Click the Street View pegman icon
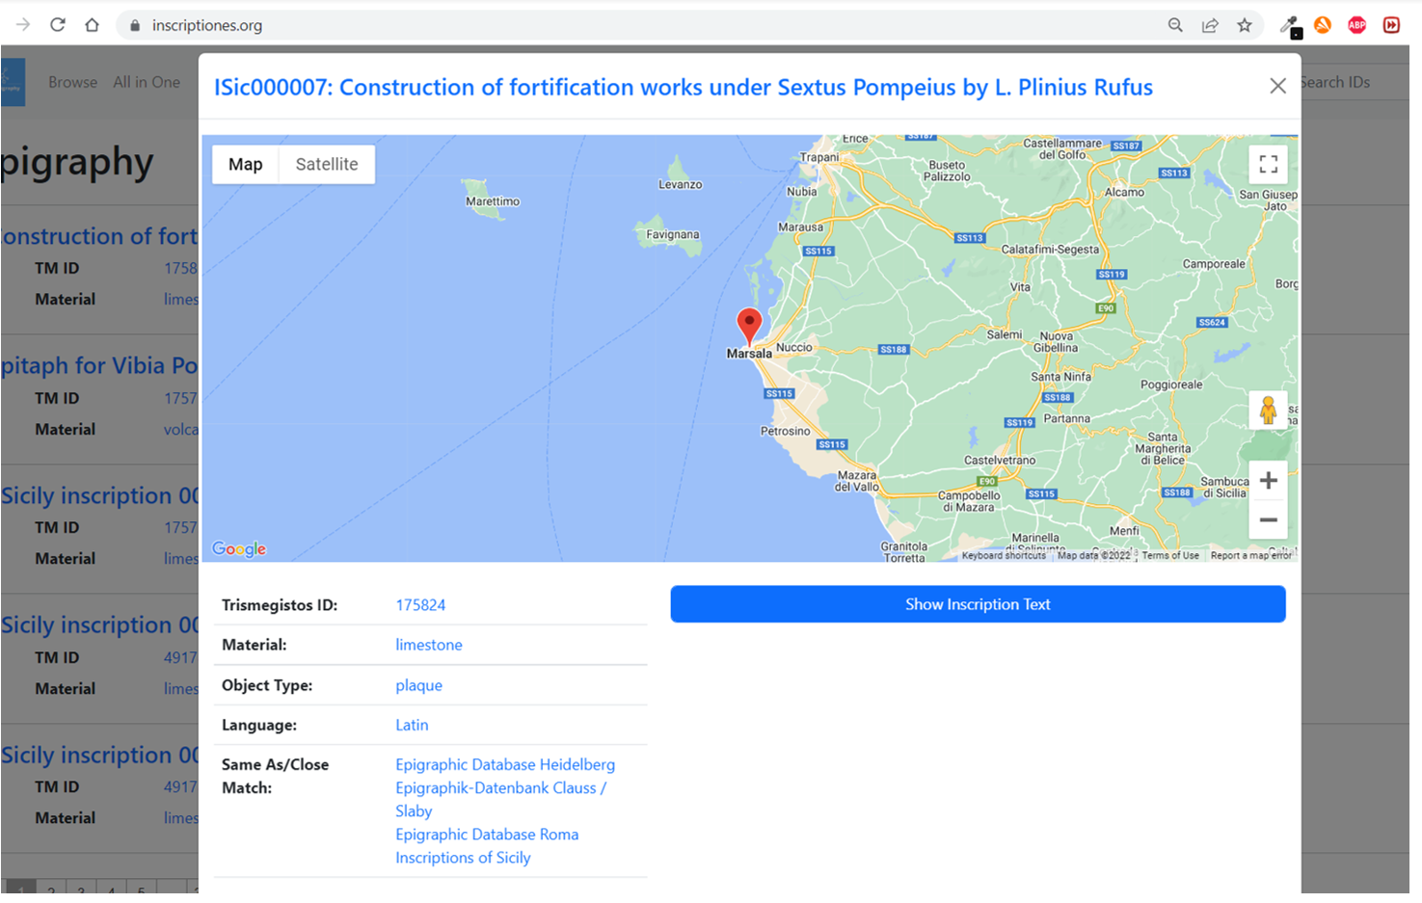The image size is (1422, 903). tap(1268, 411)
